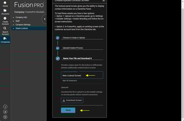This screenshot has height=121, width=184.
Task: Click the copyright circle icon
Action: 5,117
